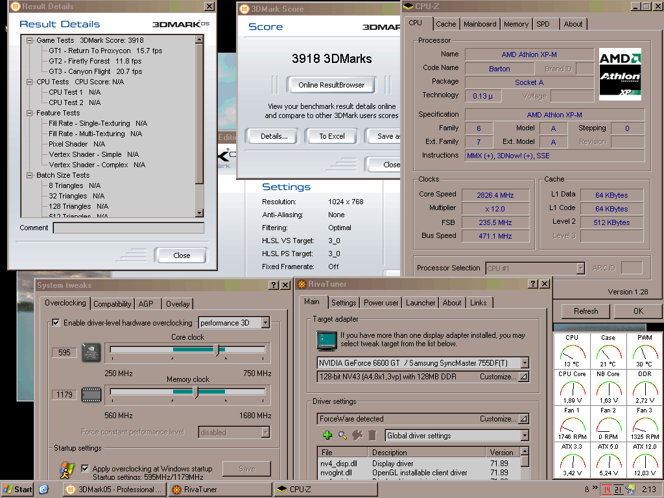
Task: Click the AMD Athlon XP logo
Action: pos(620,73)
